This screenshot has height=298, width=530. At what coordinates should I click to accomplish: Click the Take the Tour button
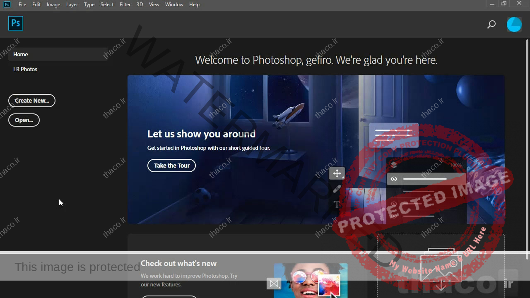pos(171,166)
